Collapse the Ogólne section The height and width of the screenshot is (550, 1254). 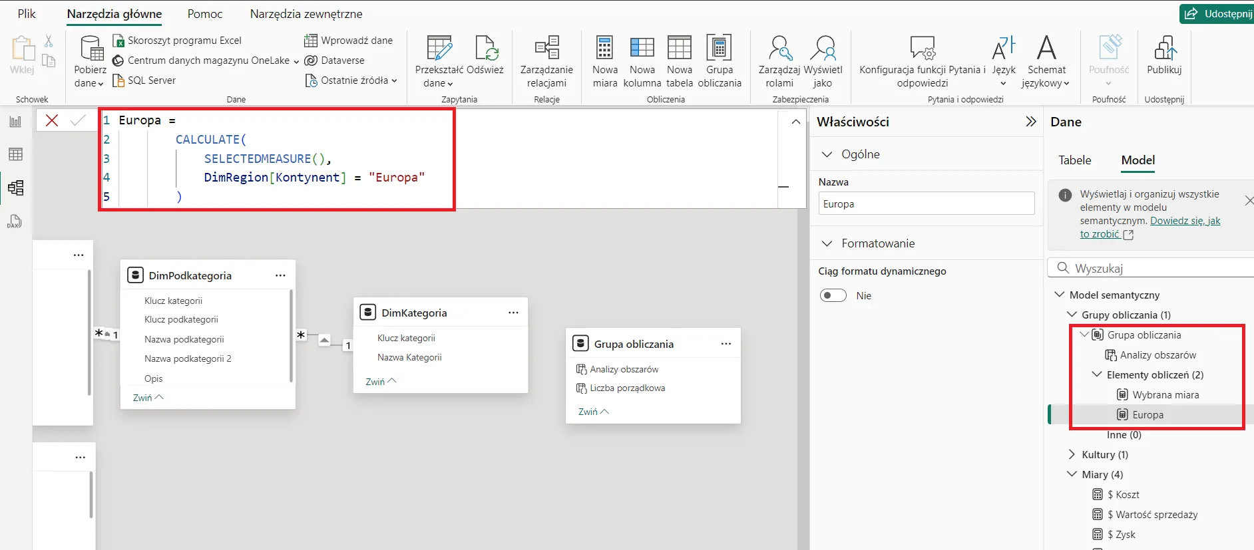[827, 154]
